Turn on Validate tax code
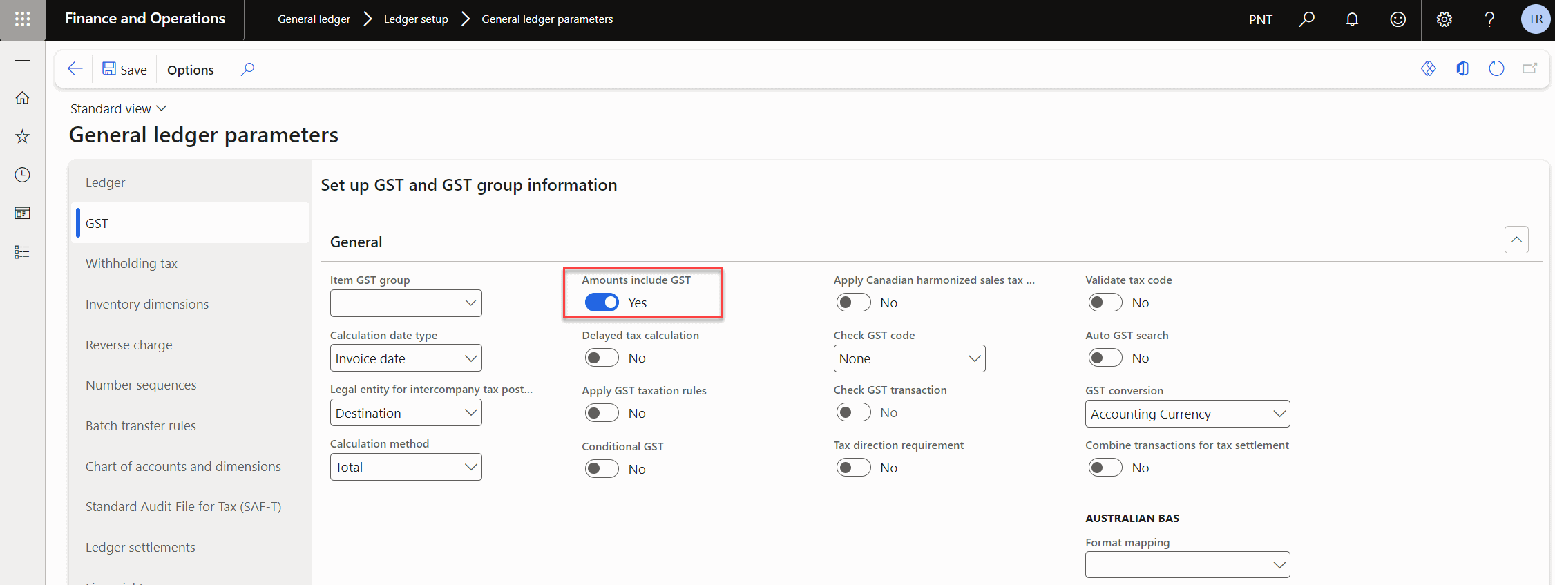The image size is (1555, 585). (x=1105, y=303)
